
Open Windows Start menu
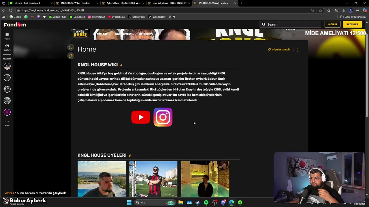129,202
